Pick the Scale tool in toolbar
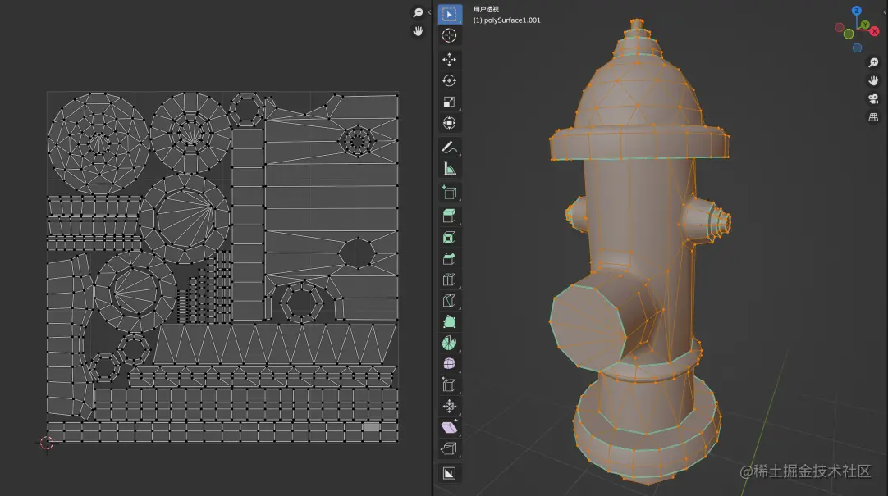888x496 pixels. pos(450,102)
